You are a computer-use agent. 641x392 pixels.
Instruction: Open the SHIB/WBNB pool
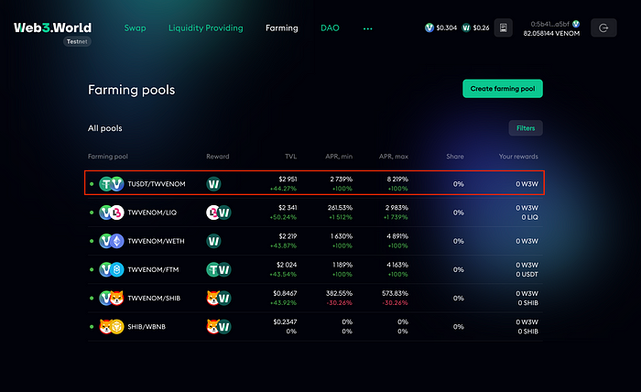(x=315, y=327)
